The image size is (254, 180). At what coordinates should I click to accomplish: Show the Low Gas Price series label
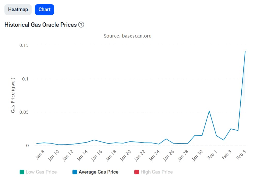(41, 172)
